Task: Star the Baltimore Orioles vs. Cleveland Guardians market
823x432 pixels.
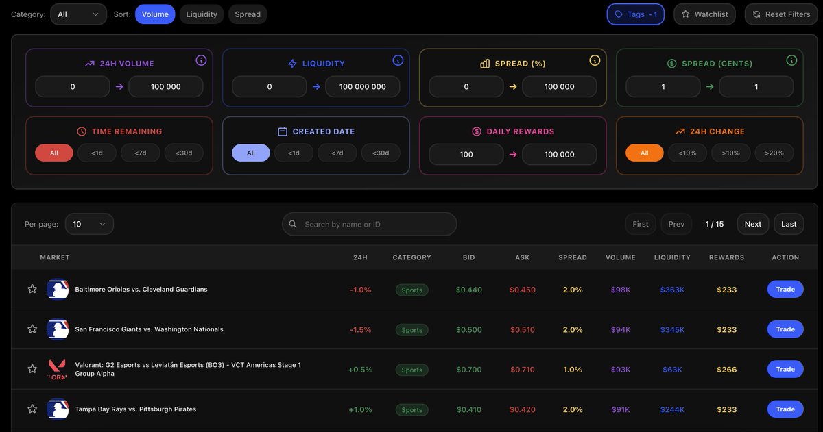Action: 32,289
